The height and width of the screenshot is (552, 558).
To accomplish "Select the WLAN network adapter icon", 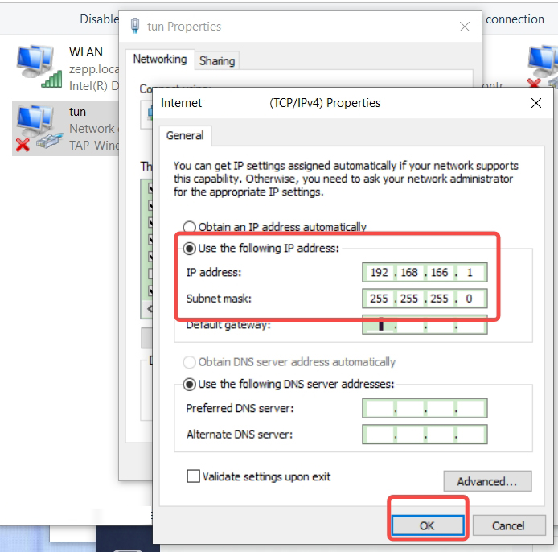I will (x=39, y=66).
